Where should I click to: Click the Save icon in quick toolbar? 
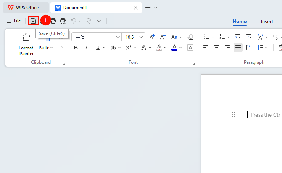coord(33,21)
